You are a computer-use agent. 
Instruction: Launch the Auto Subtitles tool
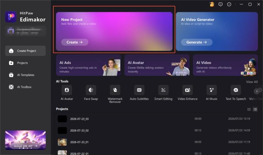[139, 90]
